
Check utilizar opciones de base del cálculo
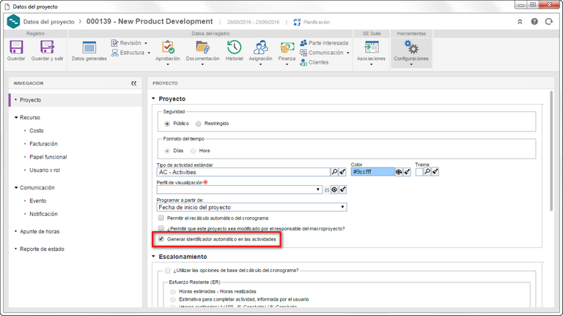tap(167, 271)
